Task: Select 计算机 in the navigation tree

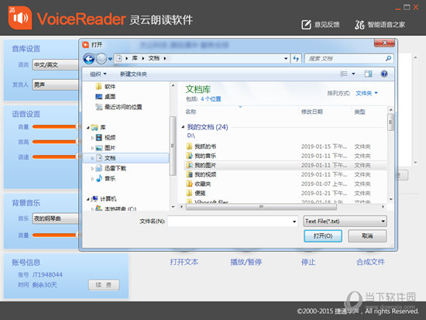Action: 104,199
